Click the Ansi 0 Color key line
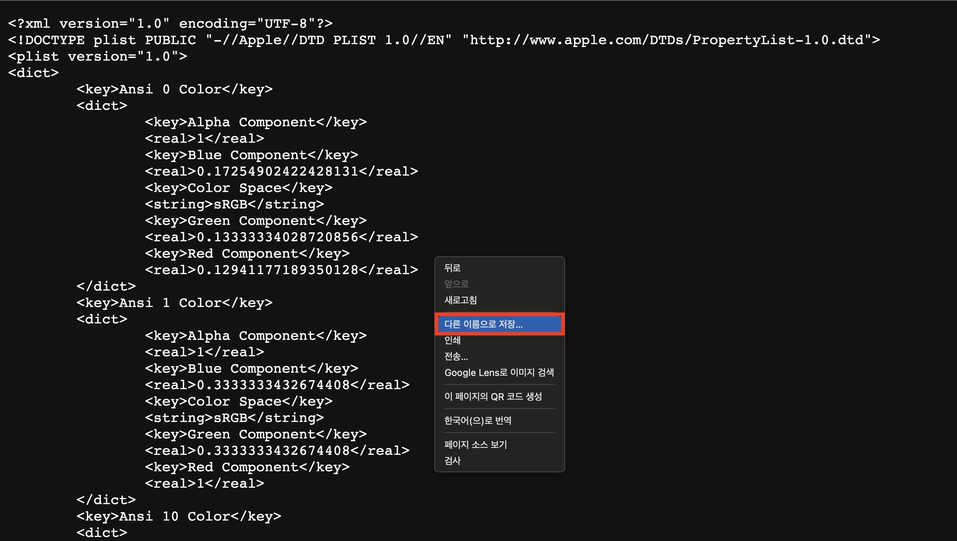Image resolution: width=957 pixels, height=541 pixels. tap(174, 89)
